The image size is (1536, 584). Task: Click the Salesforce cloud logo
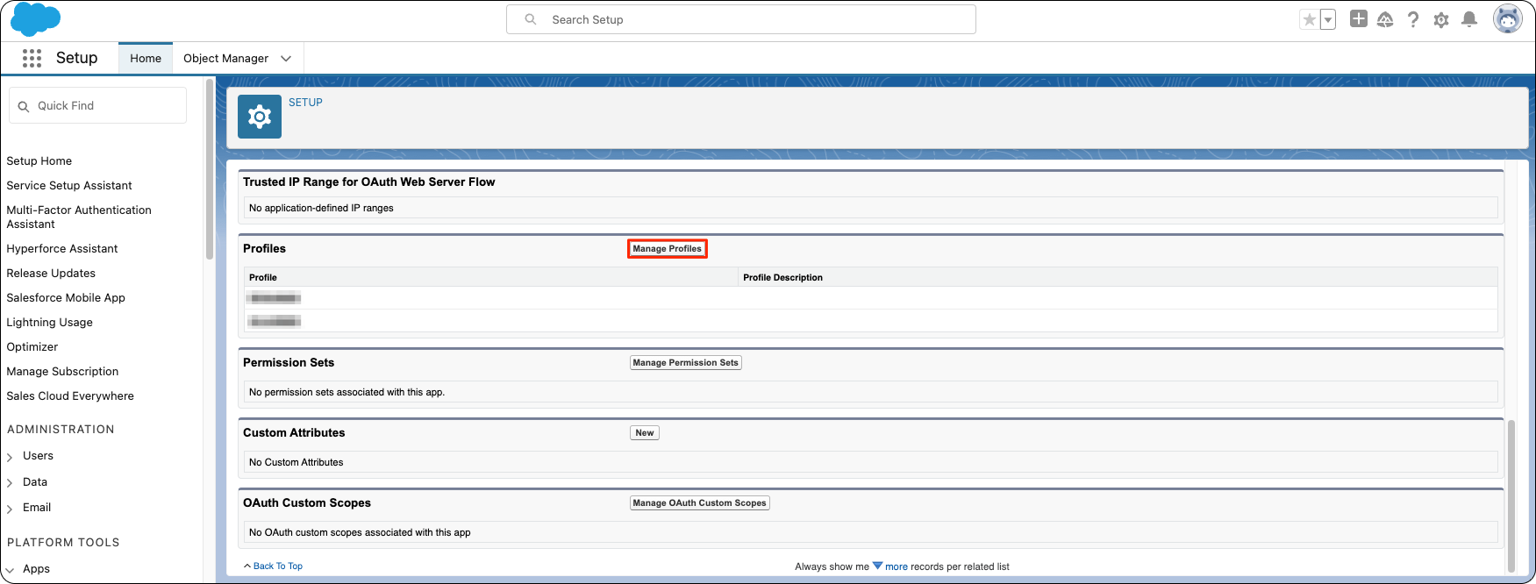click(x=35, y=19)
